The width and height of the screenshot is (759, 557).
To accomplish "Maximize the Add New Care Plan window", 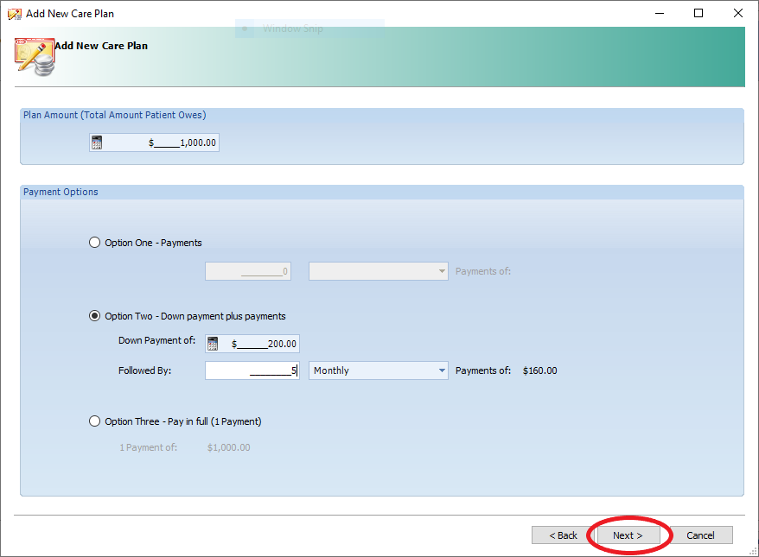I will pyautogui.click(x=698, y=13).
